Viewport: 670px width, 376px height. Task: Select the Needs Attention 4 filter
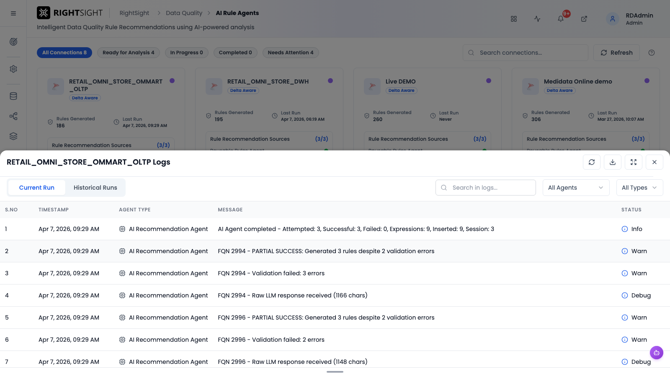click(x=291, y=53)
